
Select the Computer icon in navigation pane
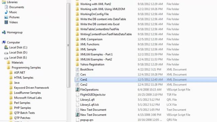[x=4, y=42]
